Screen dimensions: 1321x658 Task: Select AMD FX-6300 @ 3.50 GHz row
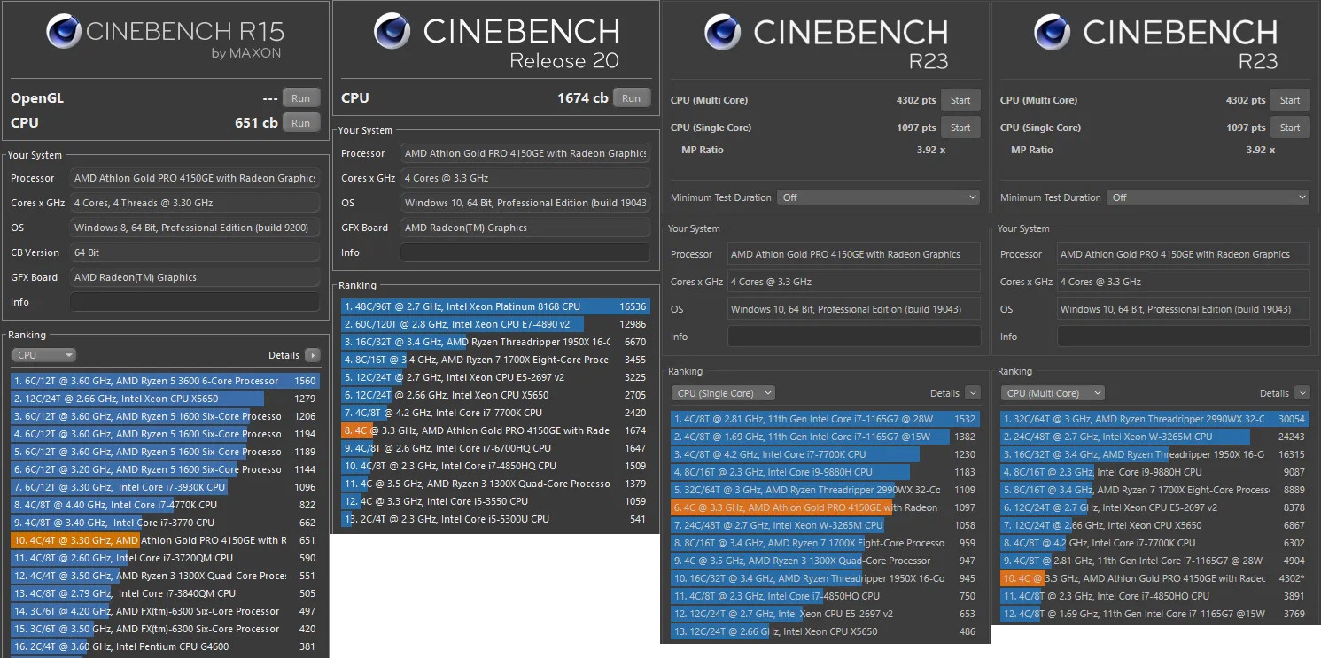coord(166,629)
